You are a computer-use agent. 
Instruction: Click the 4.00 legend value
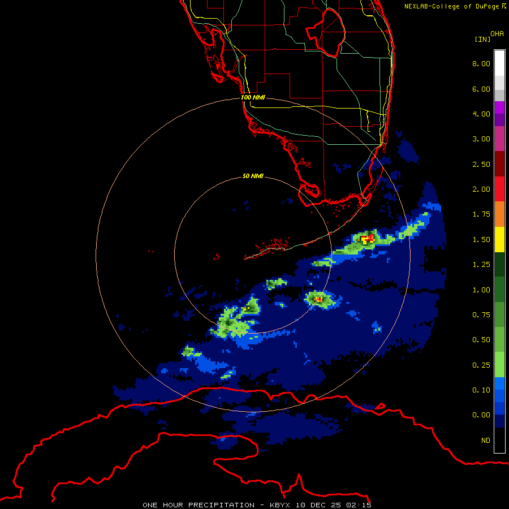click(x=481, y=114)
